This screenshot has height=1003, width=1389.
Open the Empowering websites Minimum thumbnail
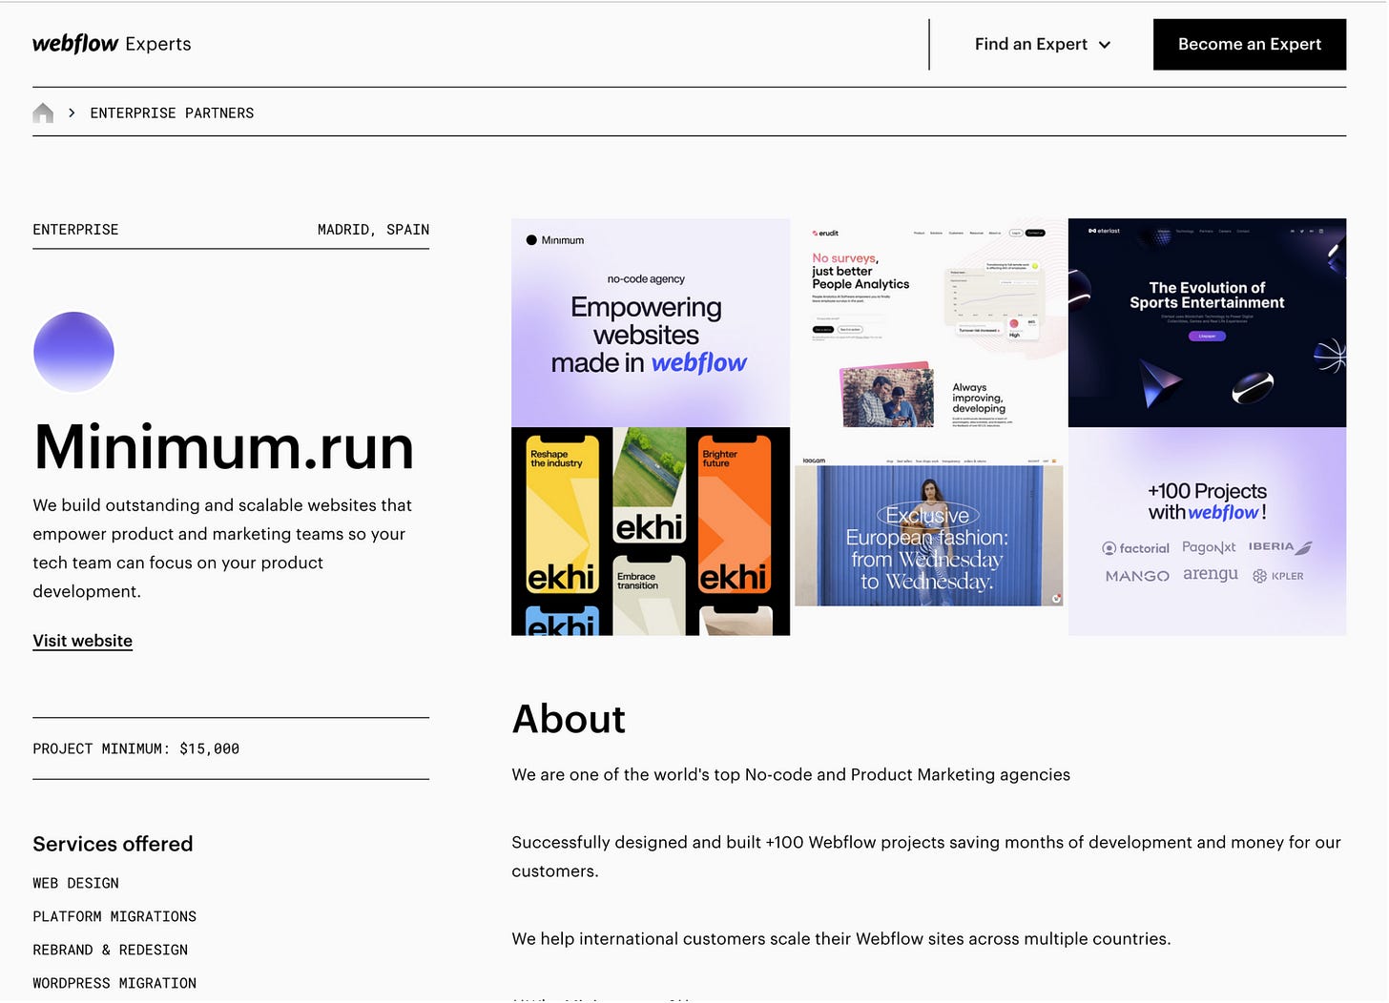pos(651,322)
